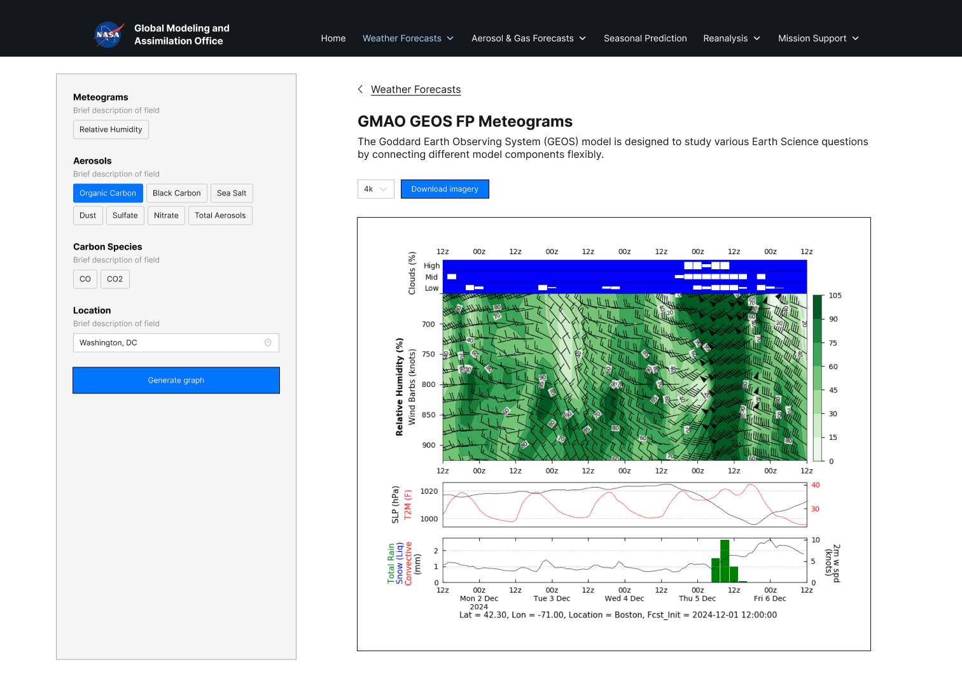Image resolution: width=962 pixels, height=676 pixels.
Task: Choose the Dust aerosol option
Action: (88, 216)
